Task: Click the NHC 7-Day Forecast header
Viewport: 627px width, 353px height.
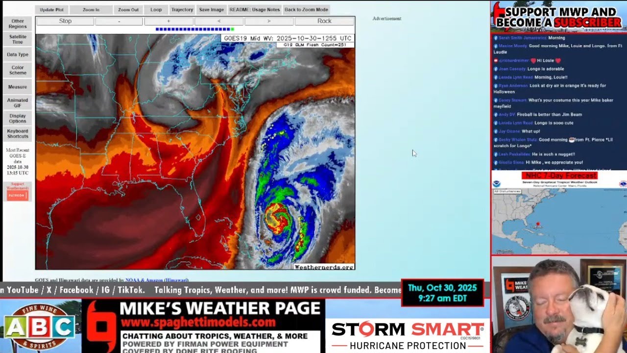Action: (559, 176)
